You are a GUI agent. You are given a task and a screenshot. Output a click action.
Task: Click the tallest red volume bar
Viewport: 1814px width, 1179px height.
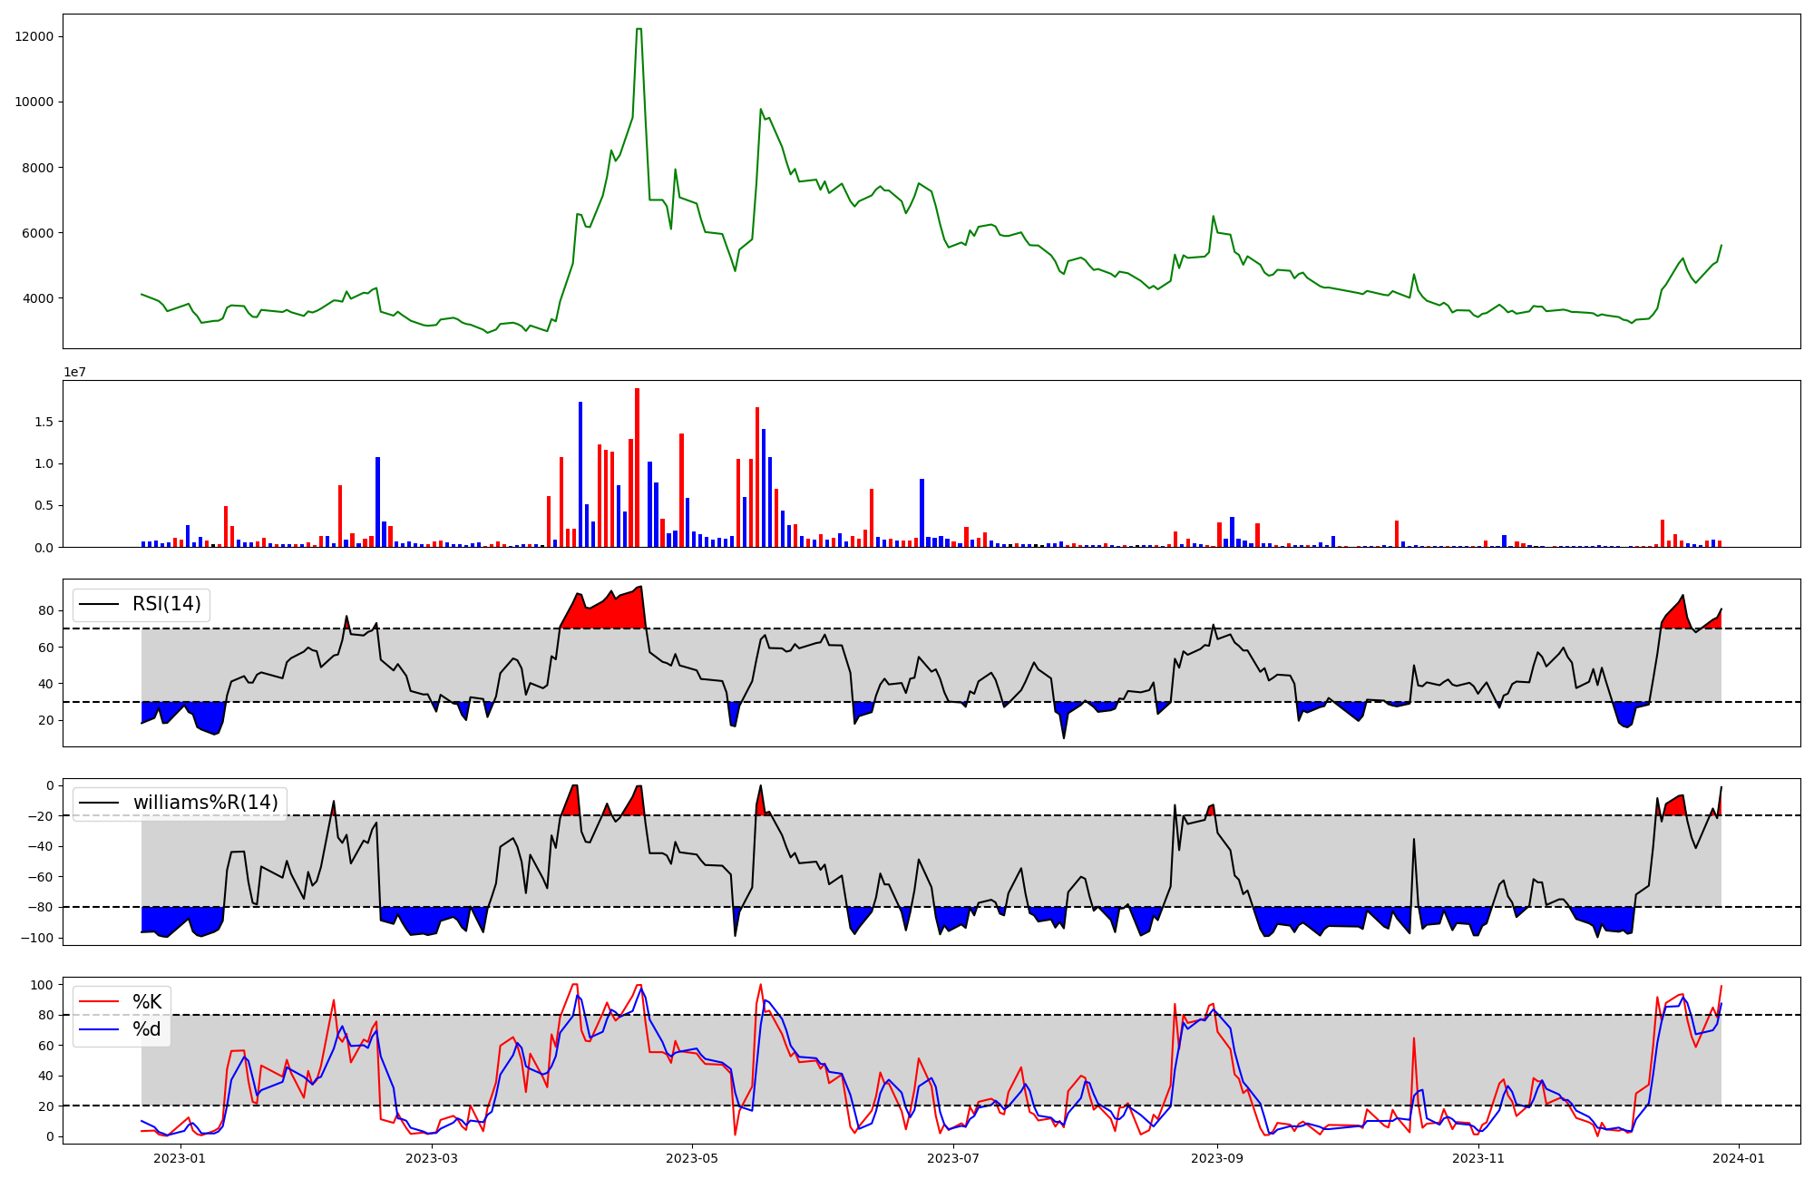coord(637,467)
